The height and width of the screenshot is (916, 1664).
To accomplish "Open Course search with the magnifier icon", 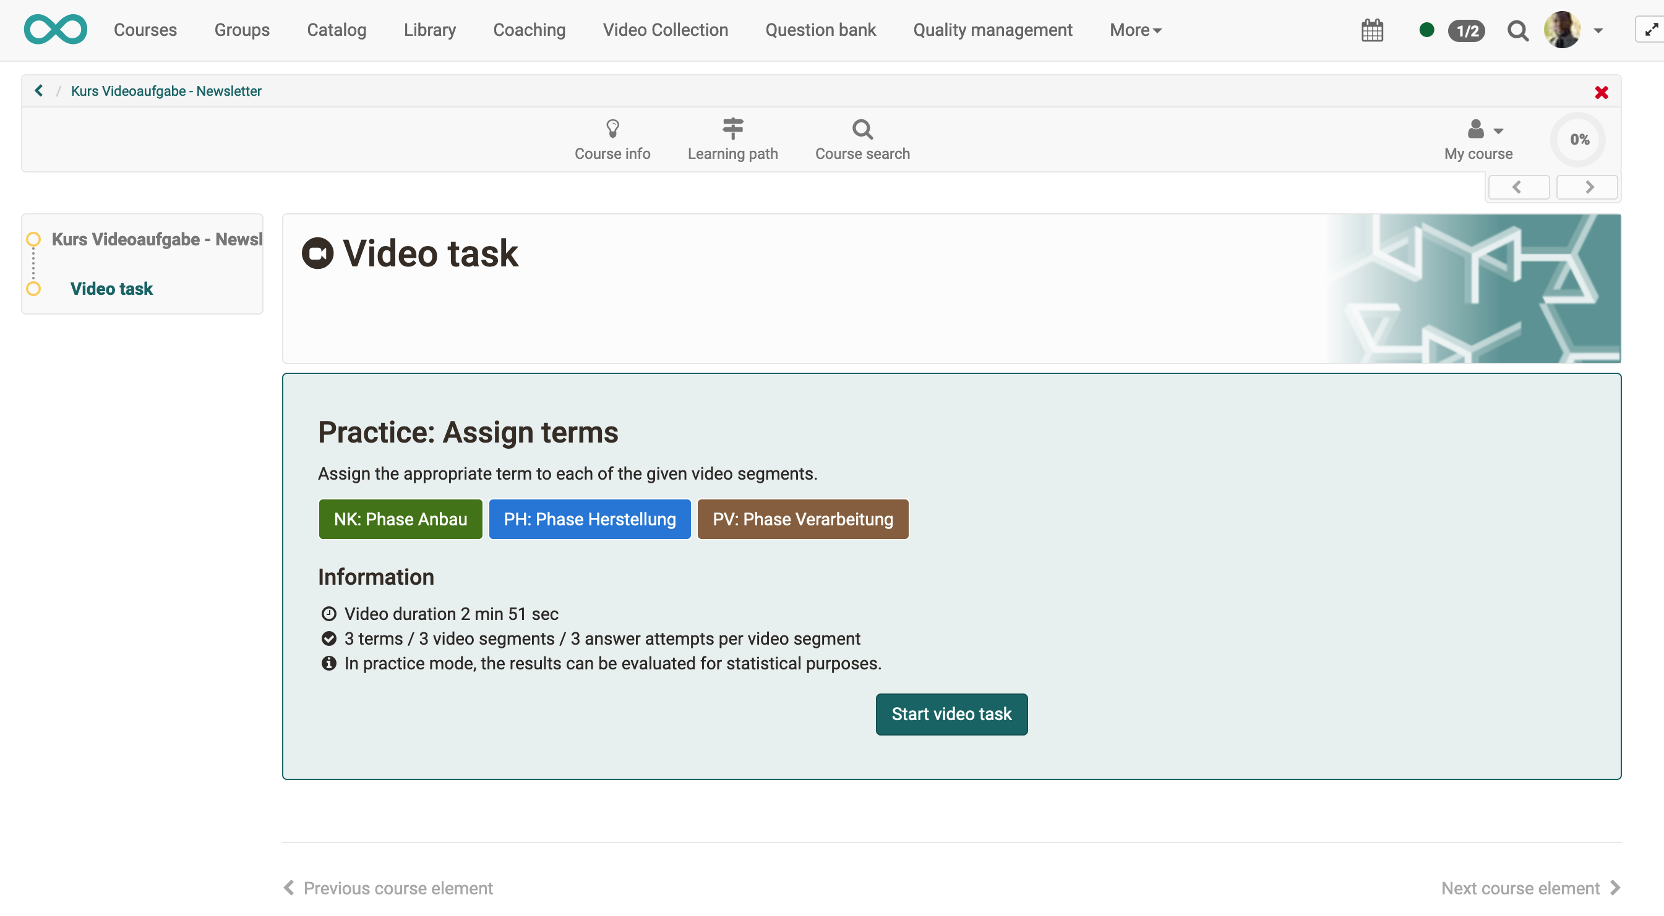I will [x=862, y=138].
